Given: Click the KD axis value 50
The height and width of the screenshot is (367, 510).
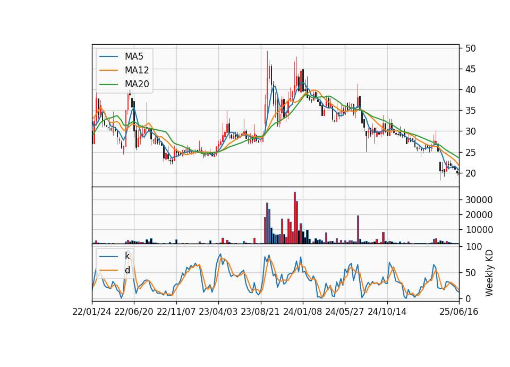Looking at the screenshot, I should coord(470,272).
